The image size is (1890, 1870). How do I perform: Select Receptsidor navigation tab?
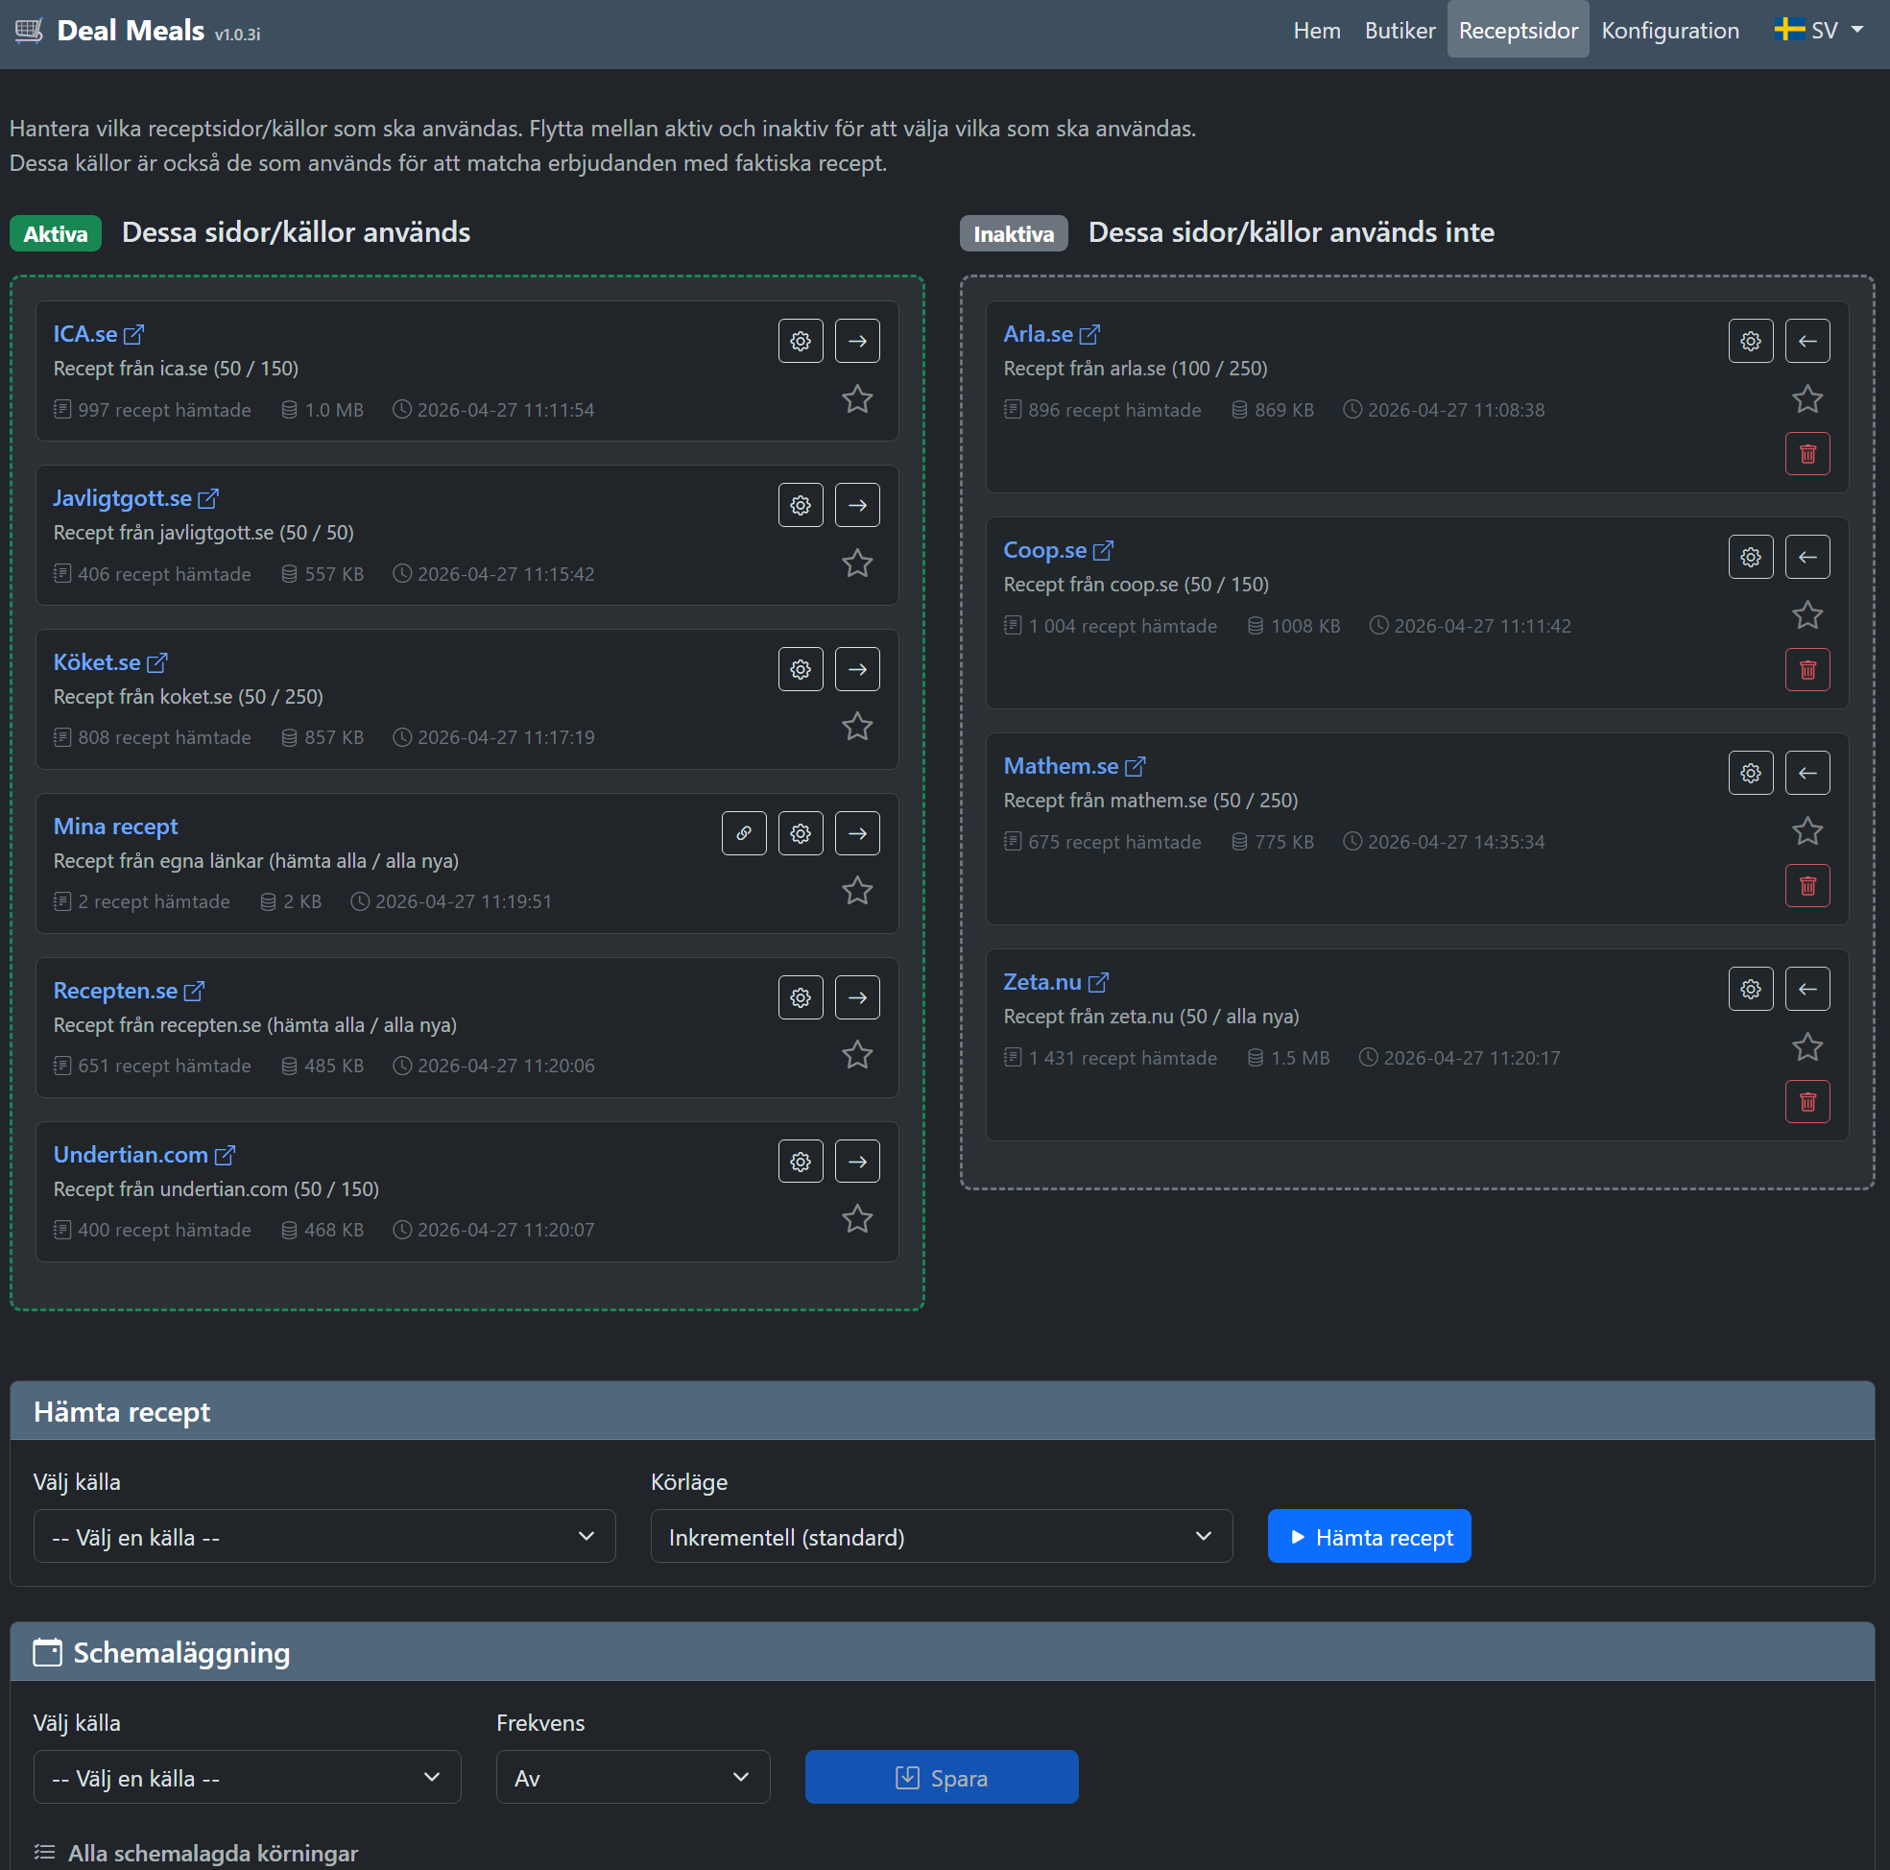1519,31
